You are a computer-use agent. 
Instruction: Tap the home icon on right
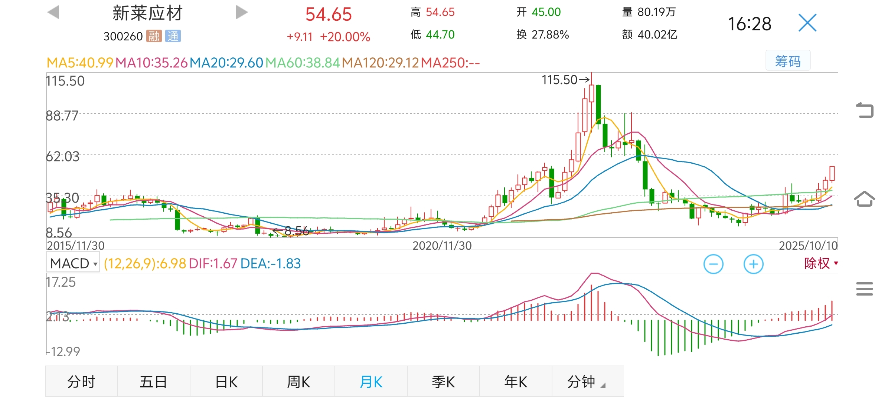click(865, 199)
